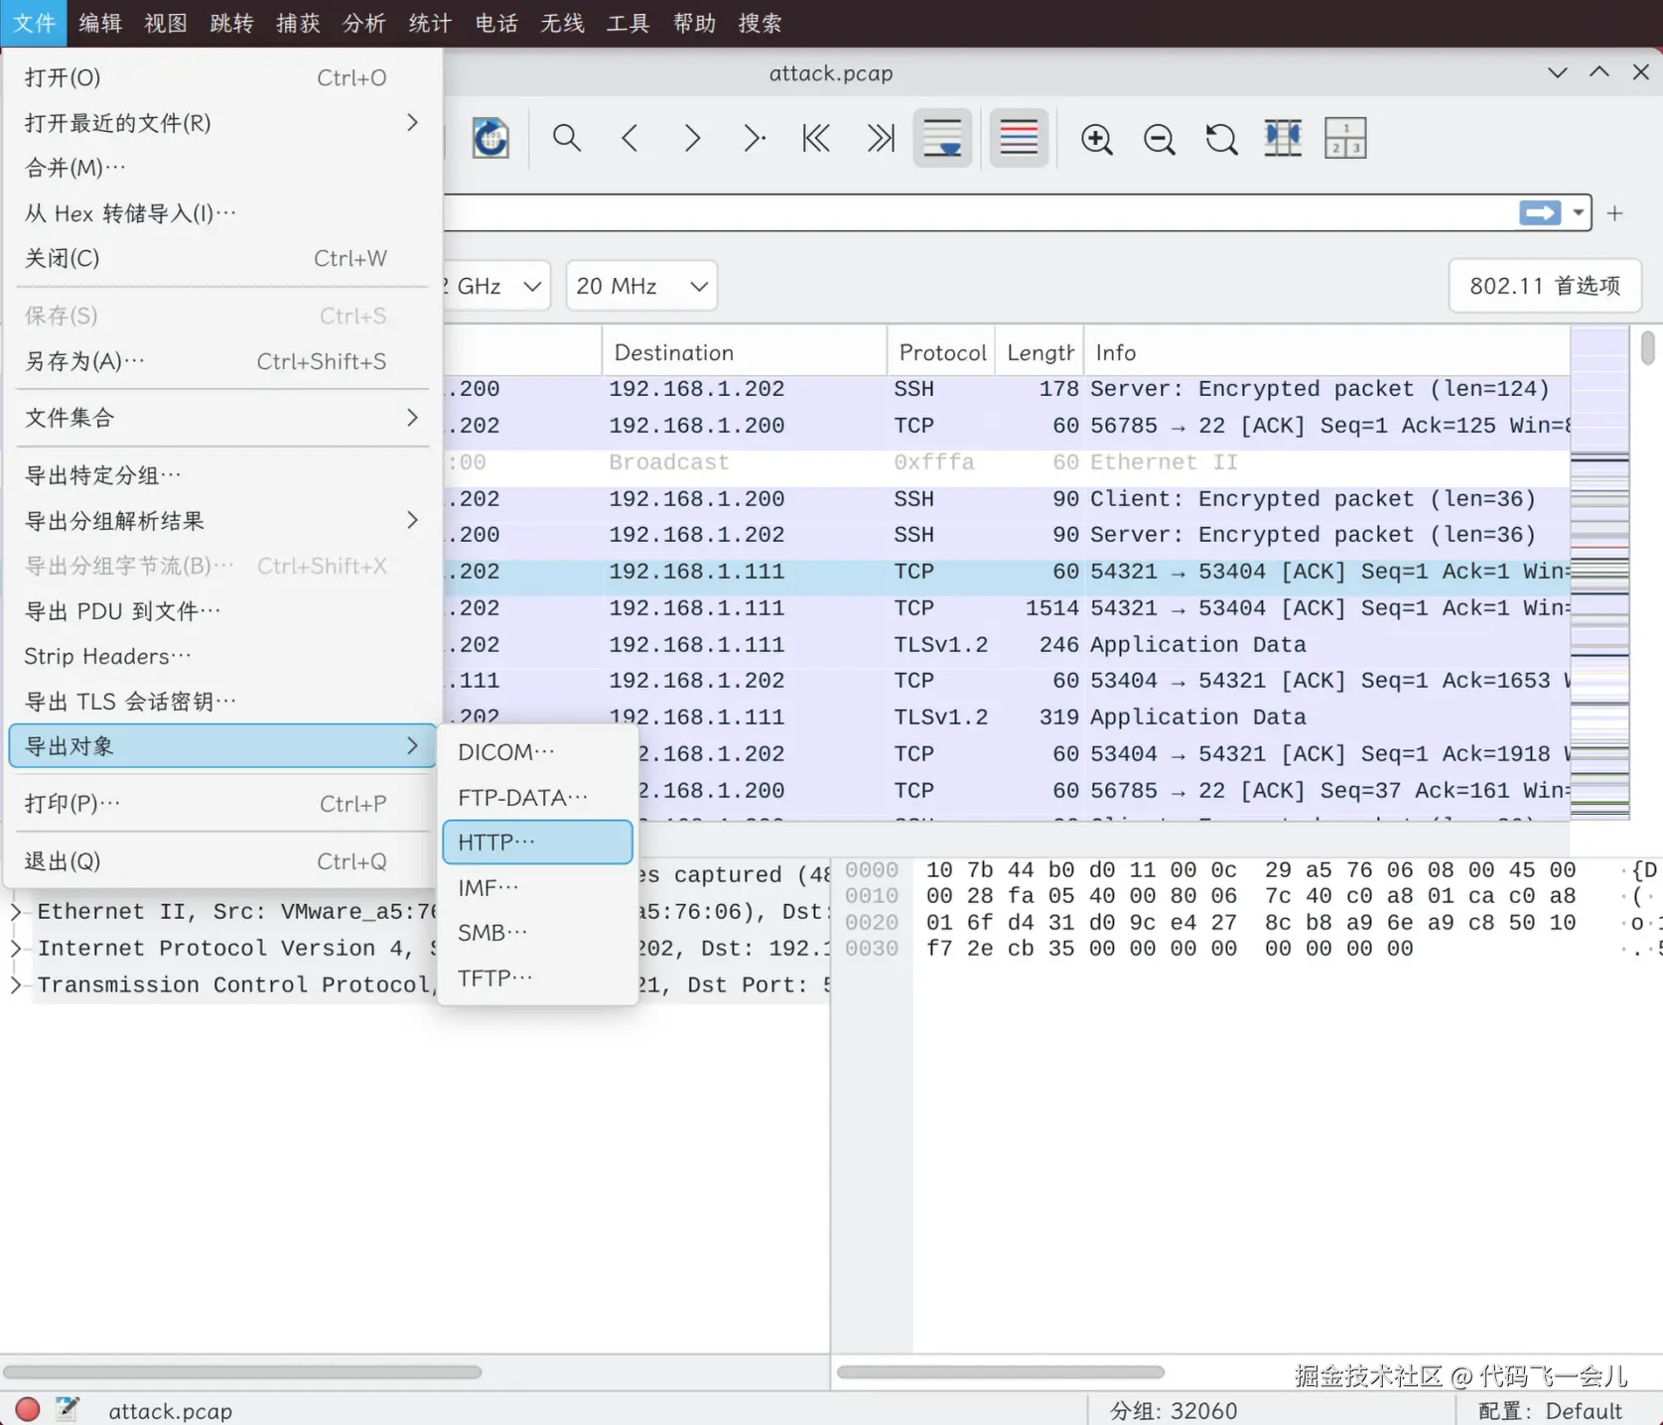Viewport: 1663px width, 1425px height.
Task: Select TFTP in export objects submenu
Action: (537, 978)
